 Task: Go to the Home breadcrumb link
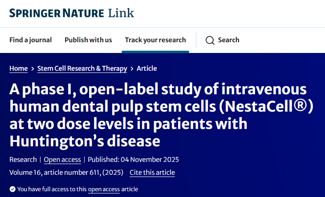pos(18,68)
